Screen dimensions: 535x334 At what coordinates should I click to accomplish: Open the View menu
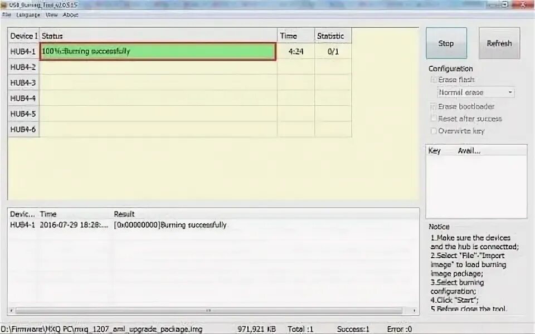click(51, 15)
